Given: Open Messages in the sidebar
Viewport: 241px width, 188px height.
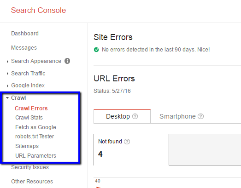Looking at the screenshot, I should pos(24,48).
